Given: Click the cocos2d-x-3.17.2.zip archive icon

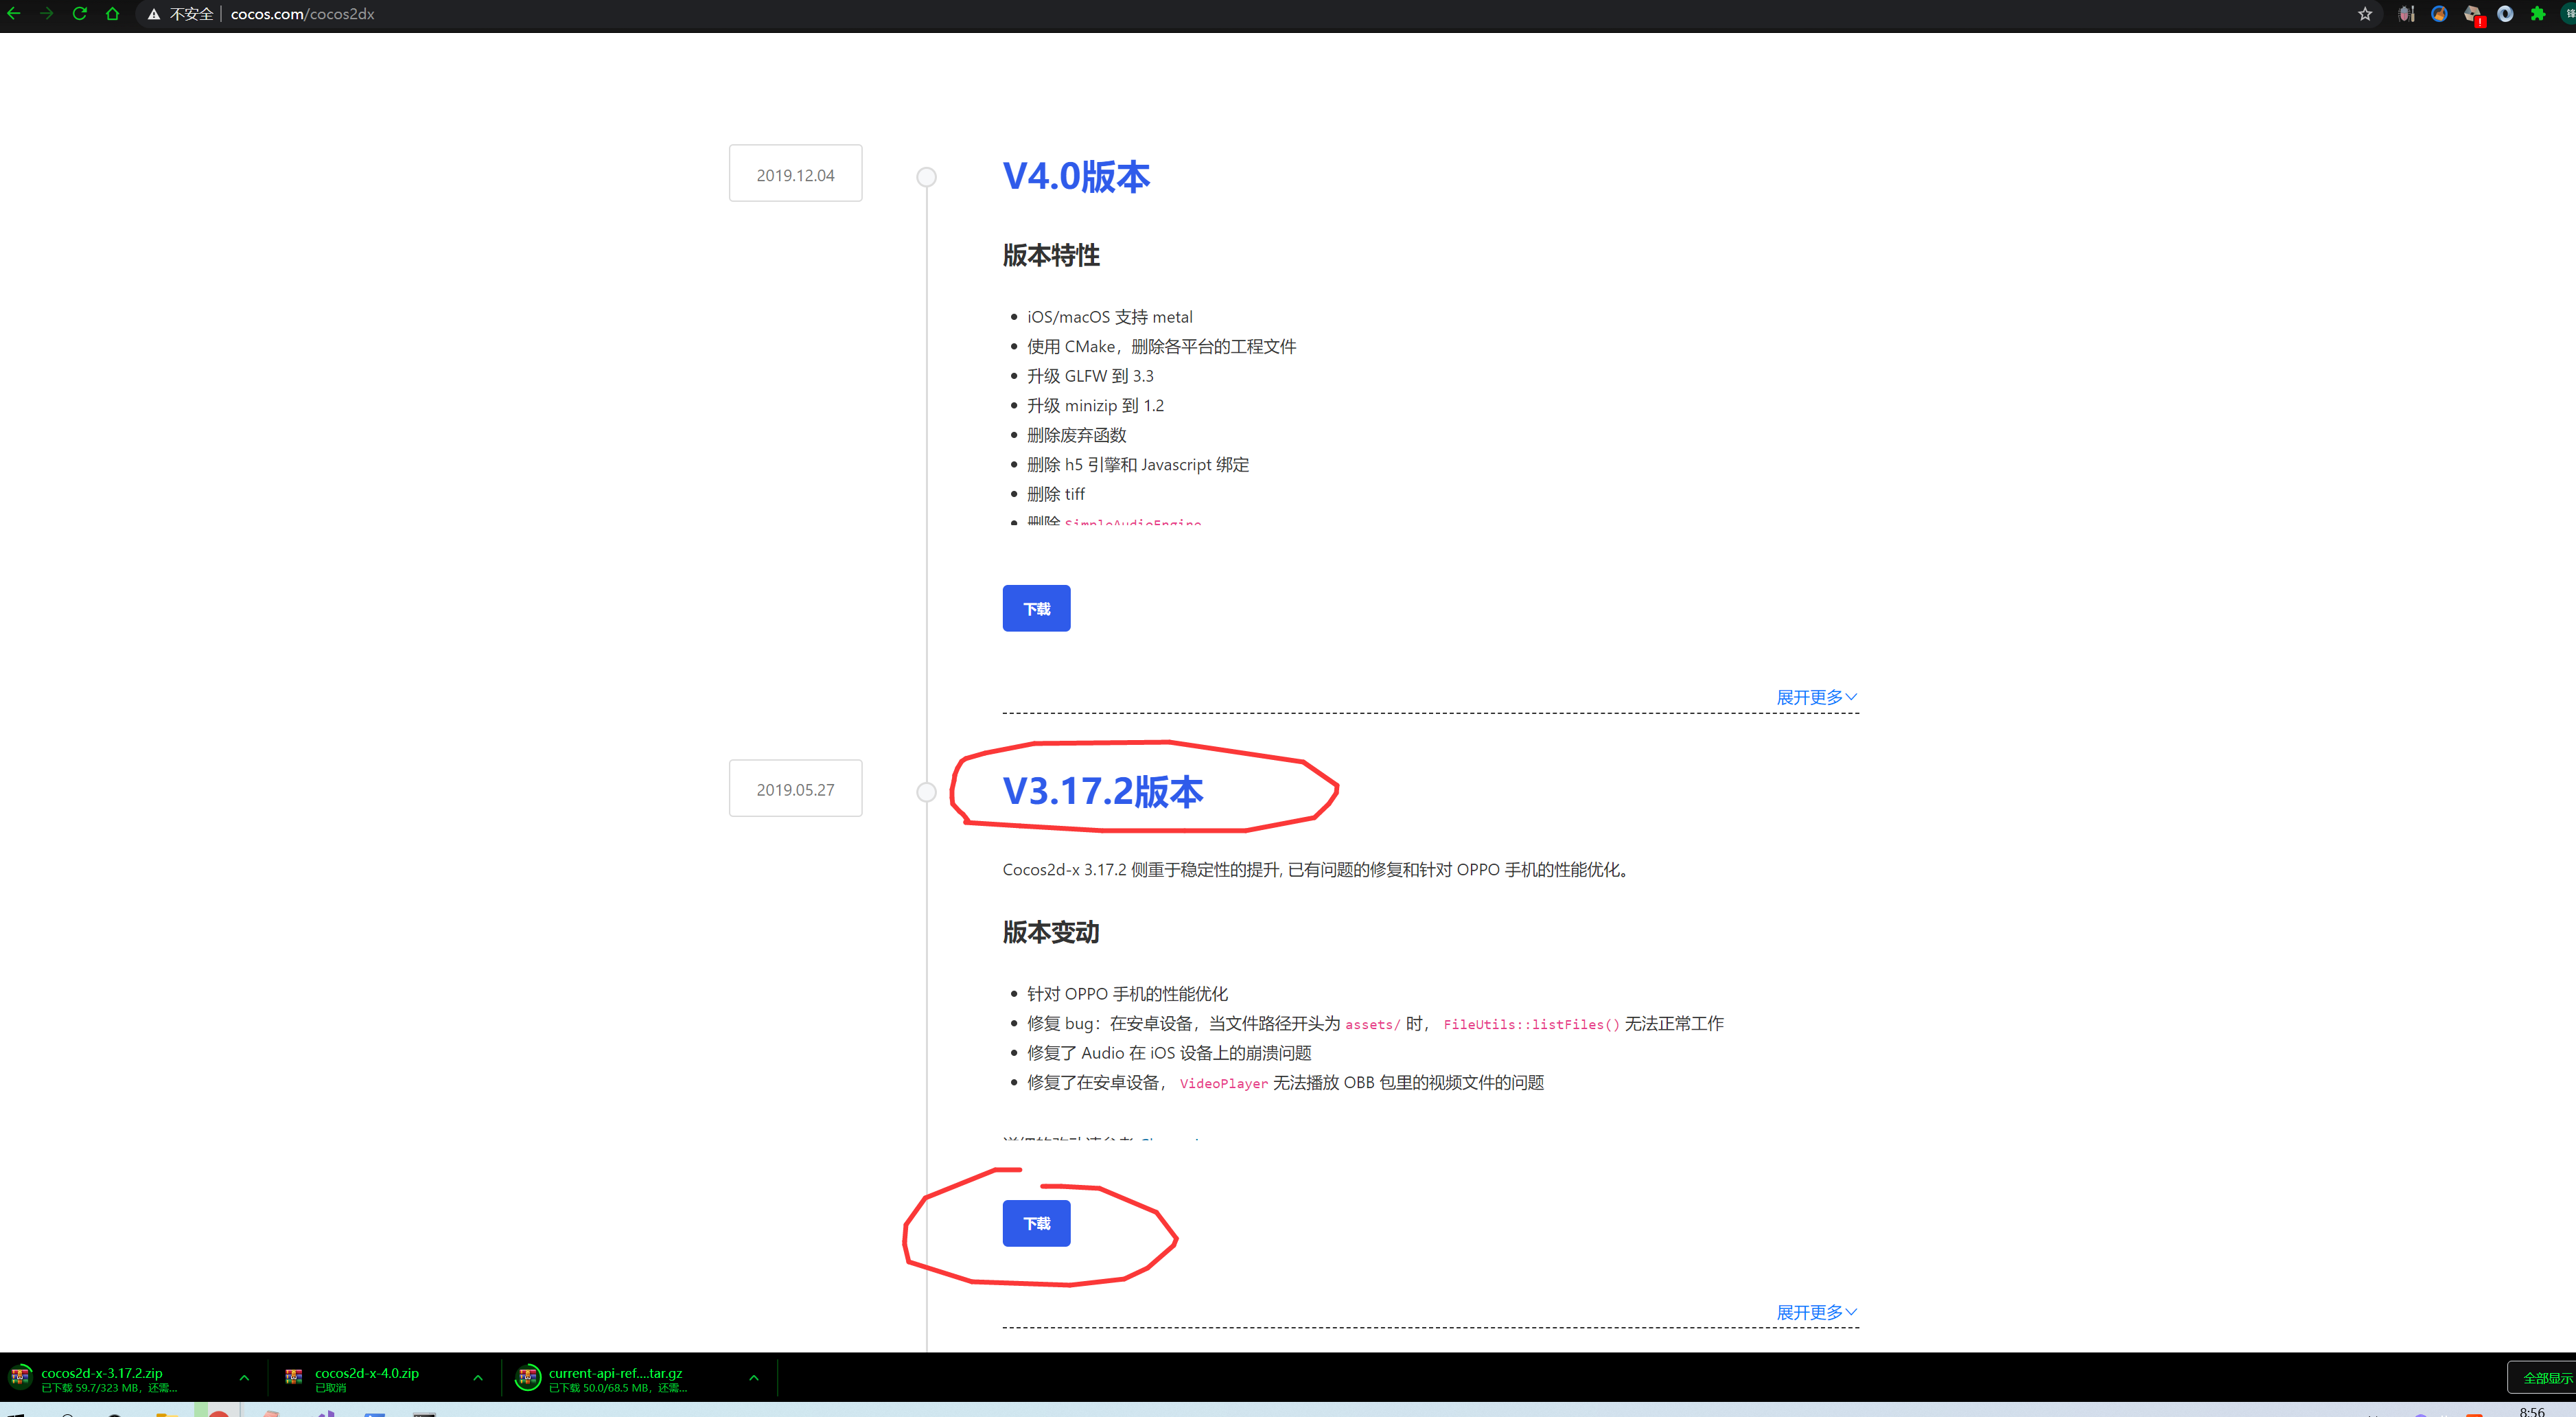Looking at the screenshot, I should [x=20, y=1377].
